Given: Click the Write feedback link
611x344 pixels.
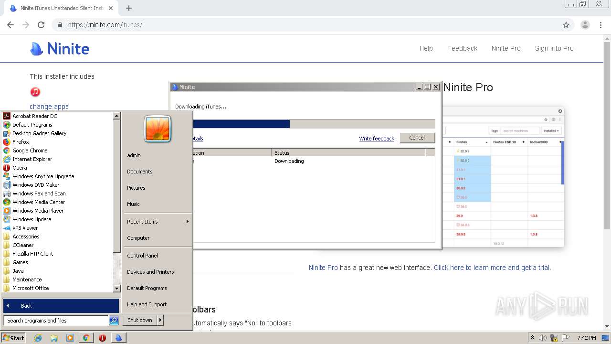Looking at the screenshot, I should (377, 139).
